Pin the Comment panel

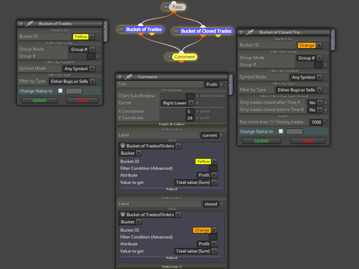coord(129,77)
